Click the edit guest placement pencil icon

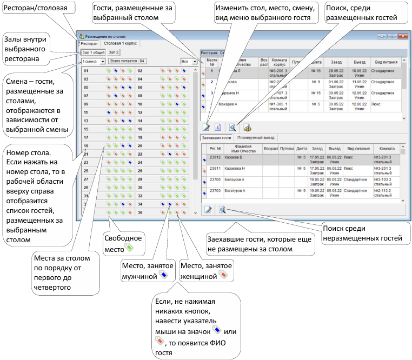(x=206, y=128)
